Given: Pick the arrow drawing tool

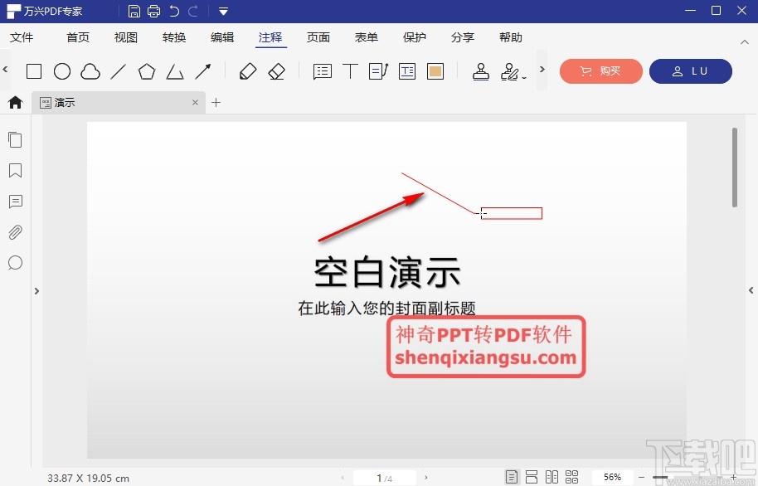Looking at the screenshot, I should point(203,71).
